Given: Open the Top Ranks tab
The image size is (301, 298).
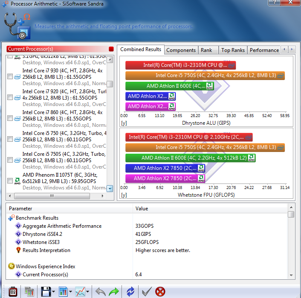Looking at the screenshot, I should tap(233, 50).
